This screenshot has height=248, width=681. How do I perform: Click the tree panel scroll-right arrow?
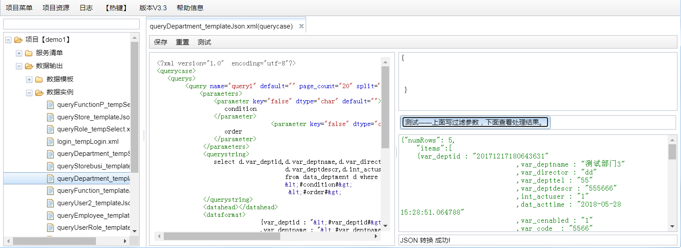125,241
